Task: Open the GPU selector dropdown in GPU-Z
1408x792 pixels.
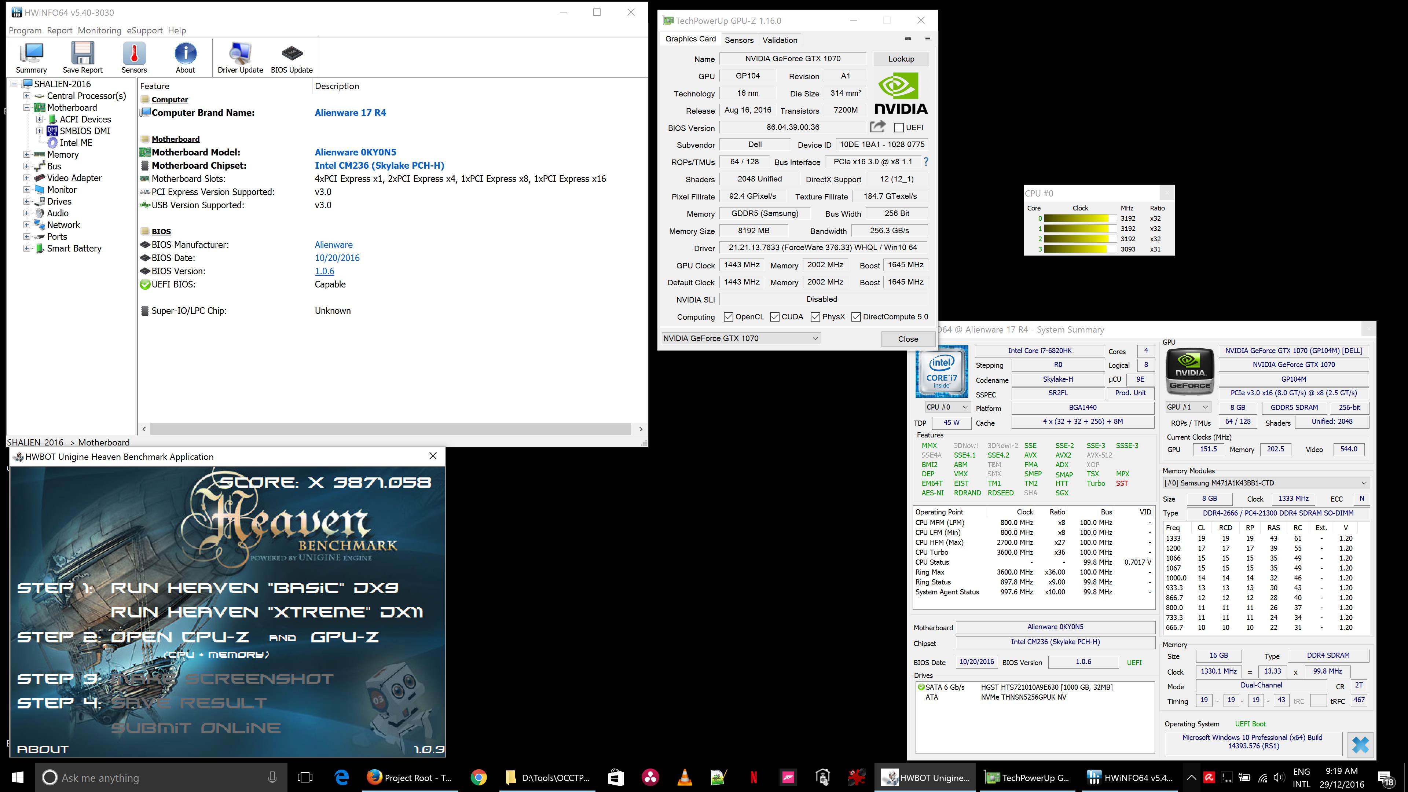Action: point(741,338)
